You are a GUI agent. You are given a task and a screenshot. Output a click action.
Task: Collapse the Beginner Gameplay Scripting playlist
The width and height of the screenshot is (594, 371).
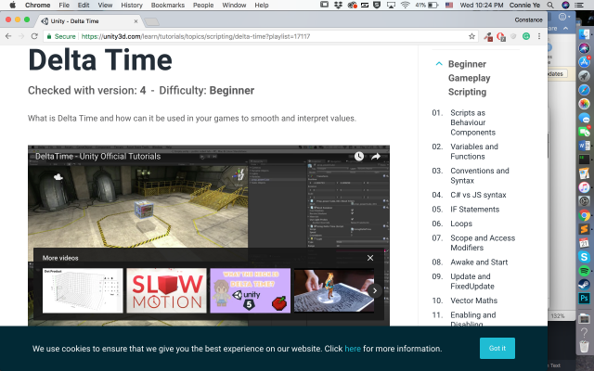[439, 64]
